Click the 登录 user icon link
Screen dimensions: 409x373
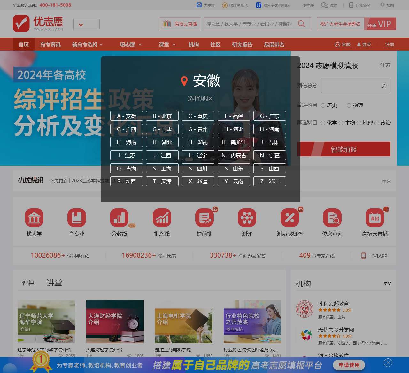[364, 44]
